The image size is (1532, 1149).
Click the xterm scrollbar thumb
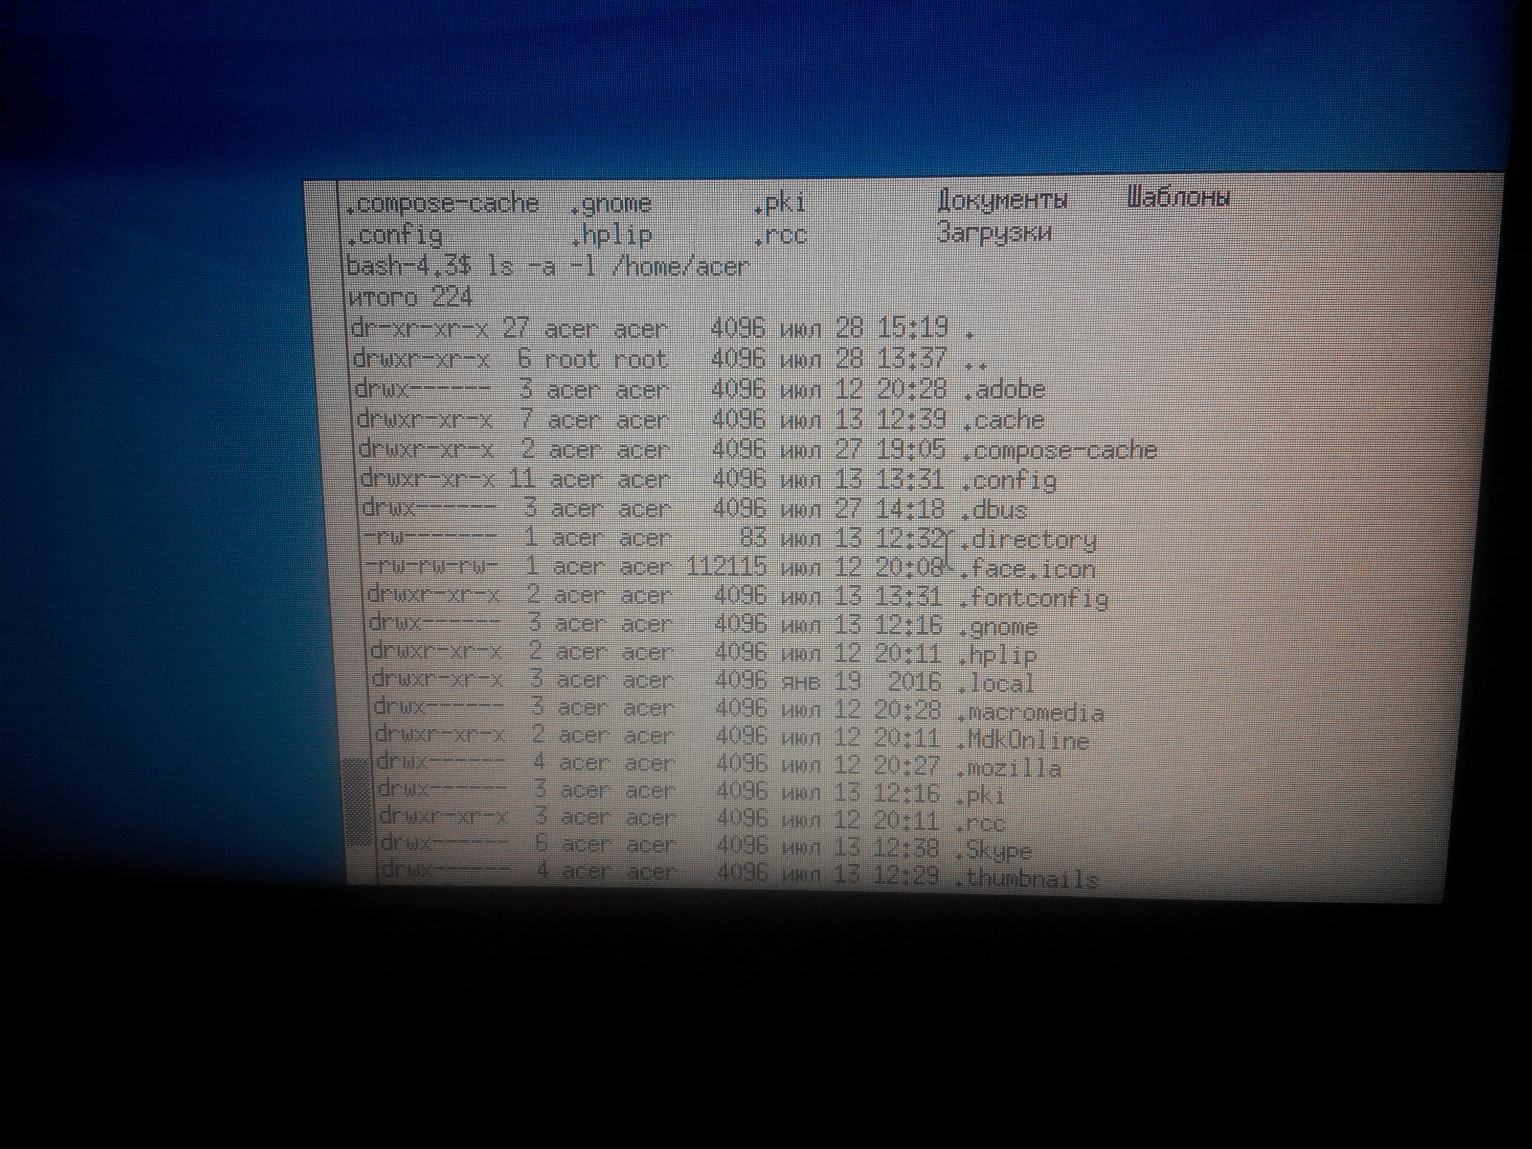coord(357,801)
